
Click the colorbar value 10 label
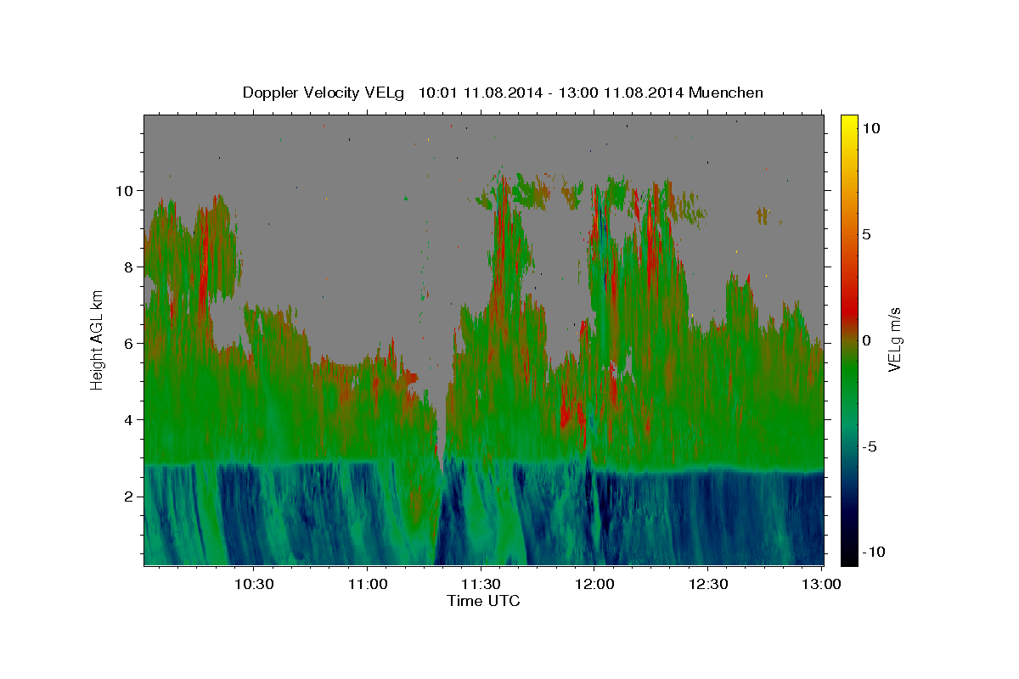coord(870,127)
